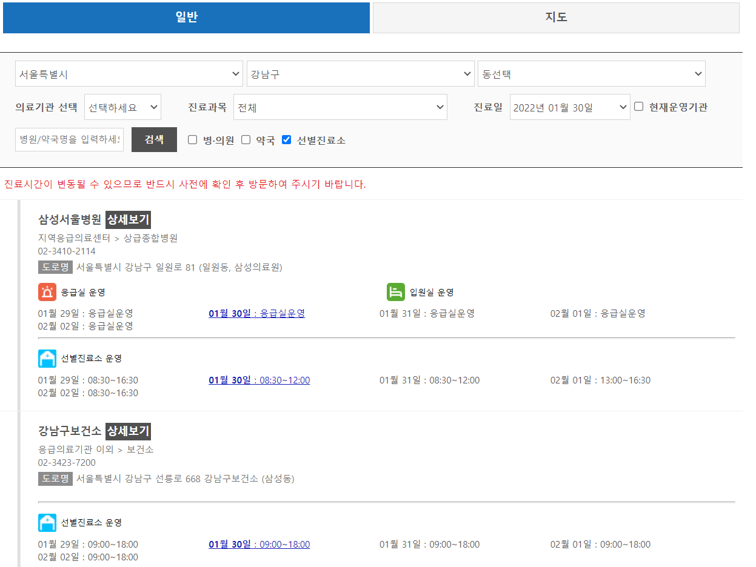Open the 동선택 neighborhood dropdown
This screenshot has height=567, width=756.
592,74
